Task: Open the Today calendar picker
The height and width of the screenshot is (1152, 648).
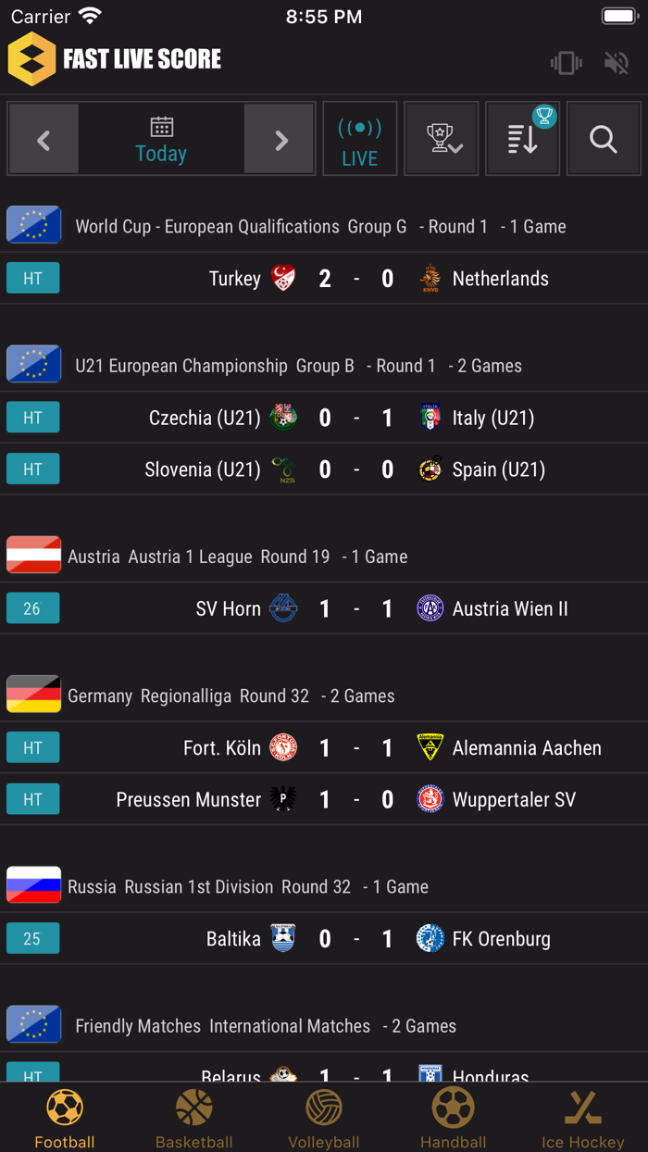Action: point(161,139)
